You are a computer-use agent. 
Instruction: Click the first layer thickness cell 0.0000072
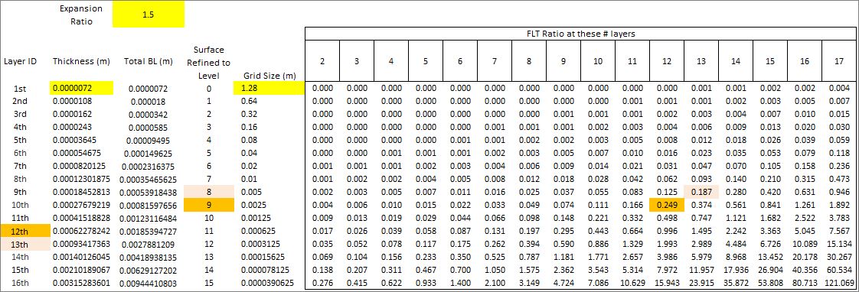coord(82,88)
